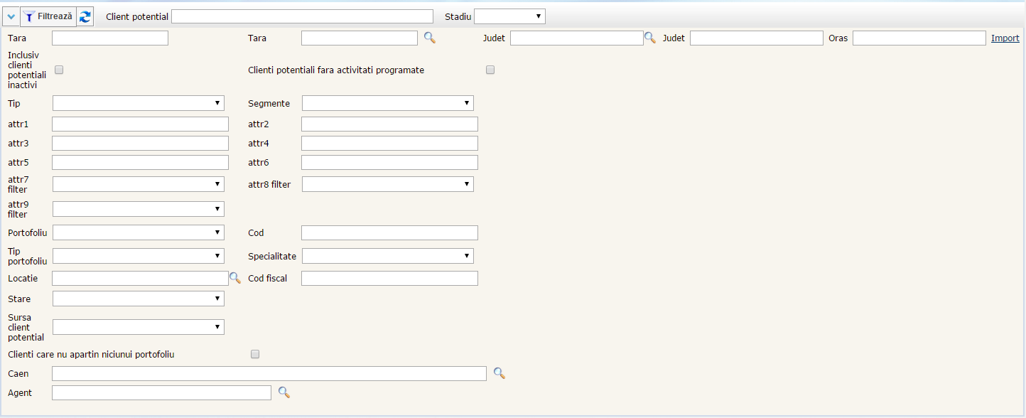Screen dimensions: 1026x418
Task: Expand the Segmente dropdown list
Action: coord(387,104)
